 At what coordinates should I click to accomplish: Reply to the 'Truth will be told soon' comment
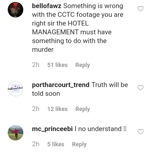click(x=83, y=109)
